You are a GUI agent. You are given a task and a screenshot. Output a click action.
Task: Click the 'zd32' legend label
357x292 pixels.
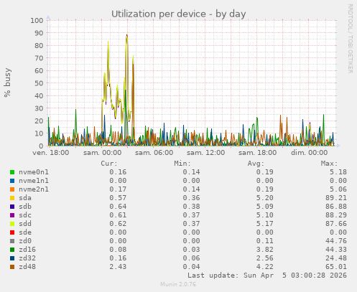pos(27,258)
